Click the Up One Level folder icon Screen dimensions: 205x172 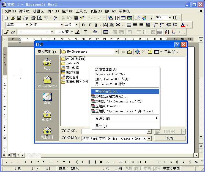(129, 52)
